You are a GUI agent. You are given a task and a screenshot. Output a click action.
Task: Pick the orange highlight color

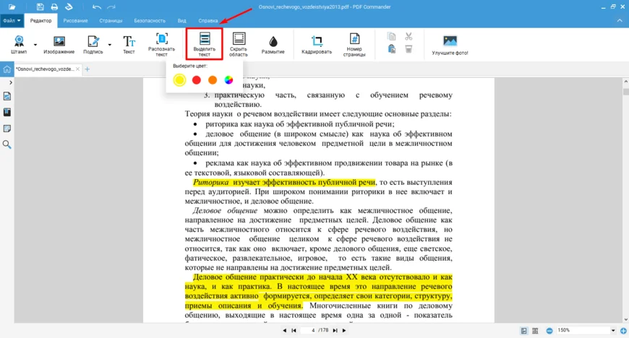click(x=213, y=80)
